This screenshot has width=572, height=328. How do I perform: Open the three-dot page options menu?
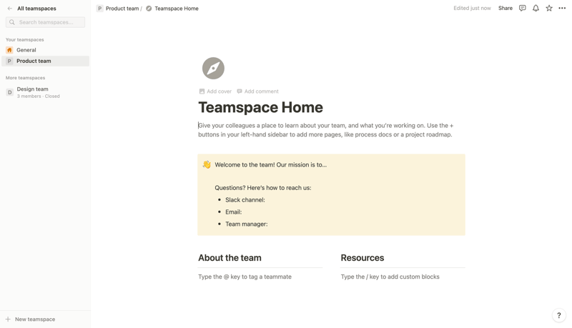pyautogui.click(x=562, y=8)
